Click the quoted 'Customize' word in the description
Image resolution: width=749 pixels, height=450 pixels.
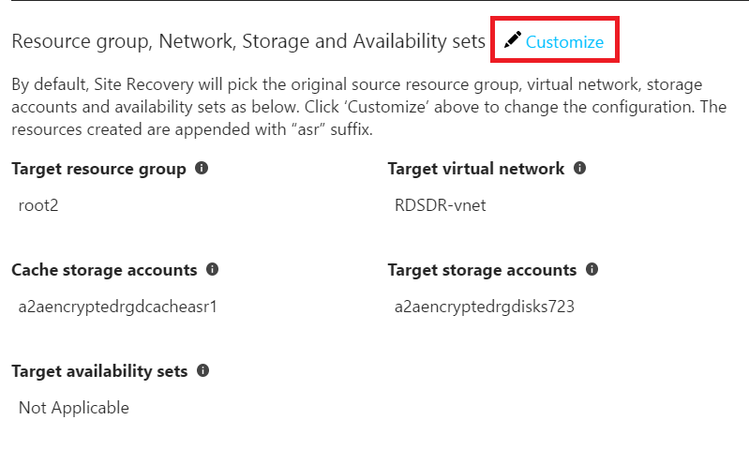point(386,107)
